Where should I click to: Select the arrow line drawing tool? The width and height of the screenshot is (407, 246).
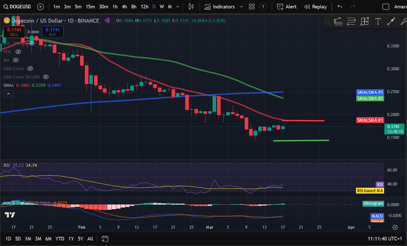(391, 21)
